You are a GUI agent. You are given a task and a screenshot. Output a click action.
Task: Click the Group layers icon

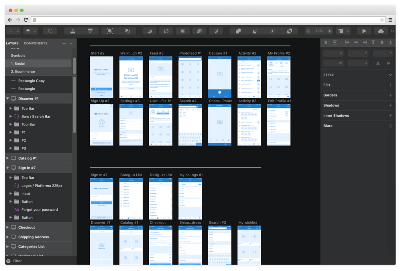(110, 31)
